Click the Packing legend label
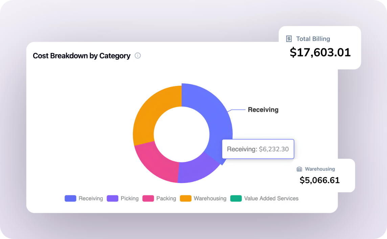The width and height of the screenshot is (387, 239). [166, 198]
